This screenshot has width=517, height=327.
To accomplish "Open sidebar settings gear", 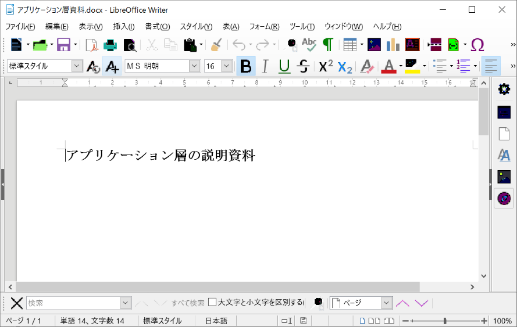I will point(504,89).
